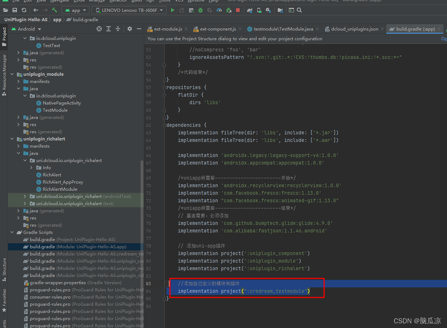Image resolution: width=447 pixels, height=328 pixels.
Task: Click the Select Opened File target icon
Action: click(99, 29)
